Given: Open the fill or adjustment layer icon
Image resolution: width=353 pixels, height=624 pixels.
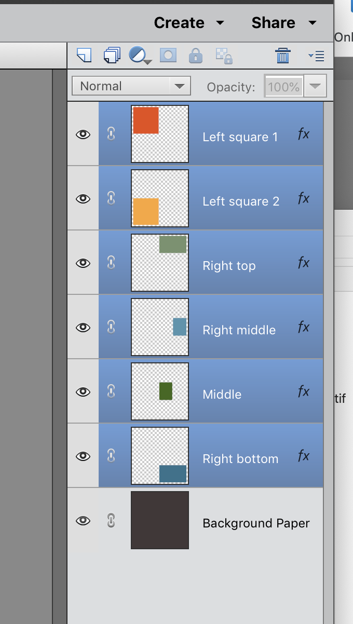Looking at the screenshot, I should click(x=140, y=55).
